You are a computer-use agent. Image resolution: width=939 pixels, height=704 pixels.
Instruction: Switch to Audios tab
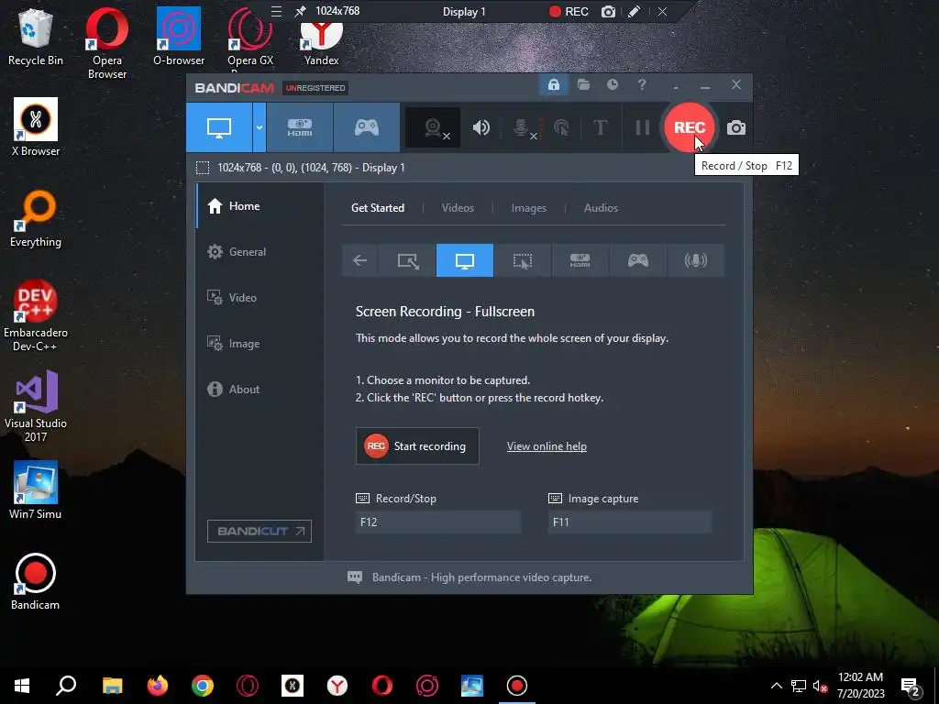(601, 208)
